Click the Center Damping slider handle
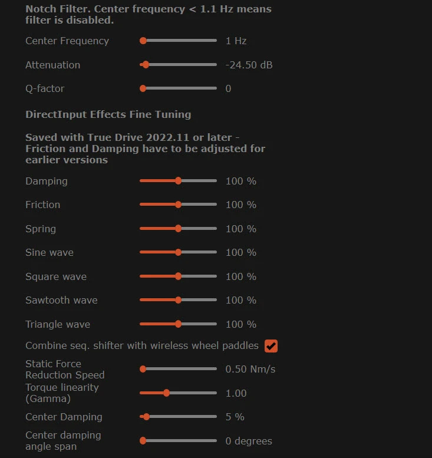Screen dimensions: 432x458 (x=146, y=417)
